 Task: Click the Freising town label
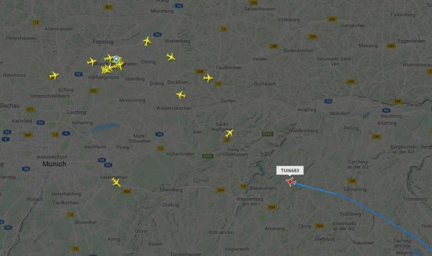pyautogui.click(x=103, y=42)
